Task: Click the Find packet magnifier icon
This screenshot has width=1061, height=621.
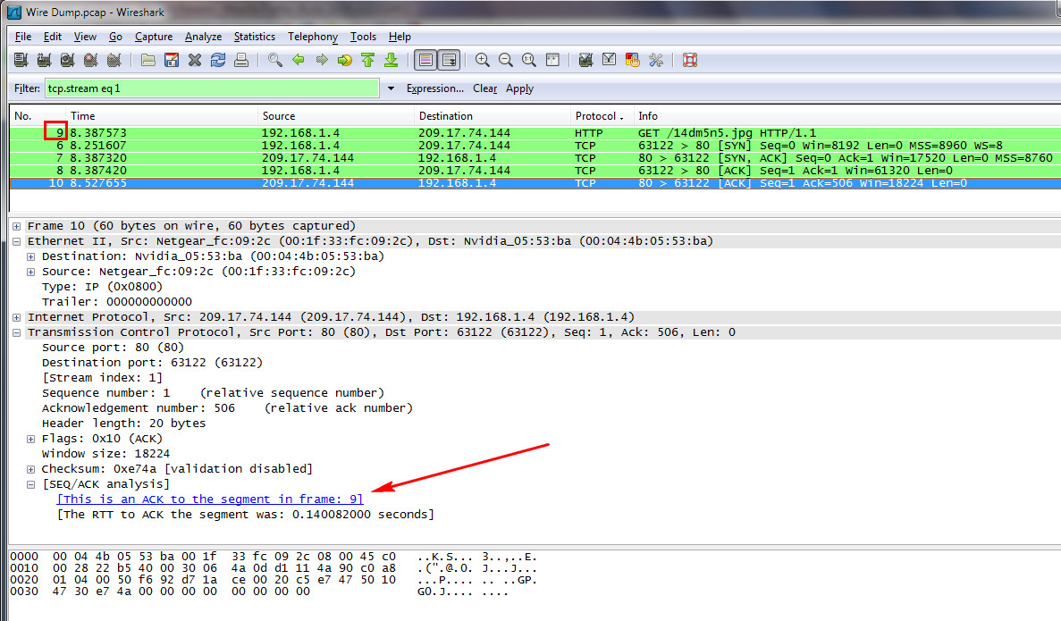Action: pos(275,60)
